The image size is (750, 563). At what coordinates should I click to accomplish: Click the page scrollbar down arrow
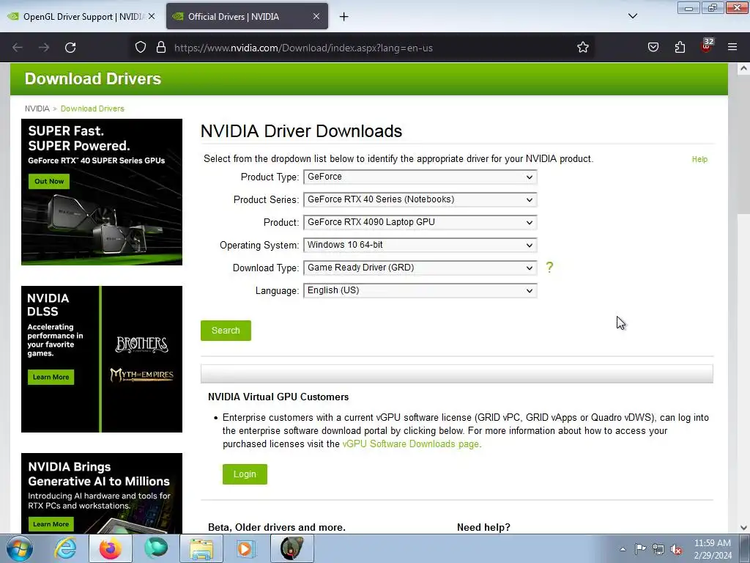point(743,528)
